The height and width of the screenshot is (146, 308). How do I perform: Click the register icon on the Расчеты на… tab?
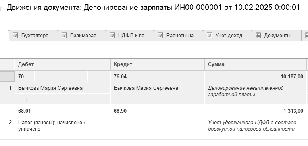pos(160,36)
